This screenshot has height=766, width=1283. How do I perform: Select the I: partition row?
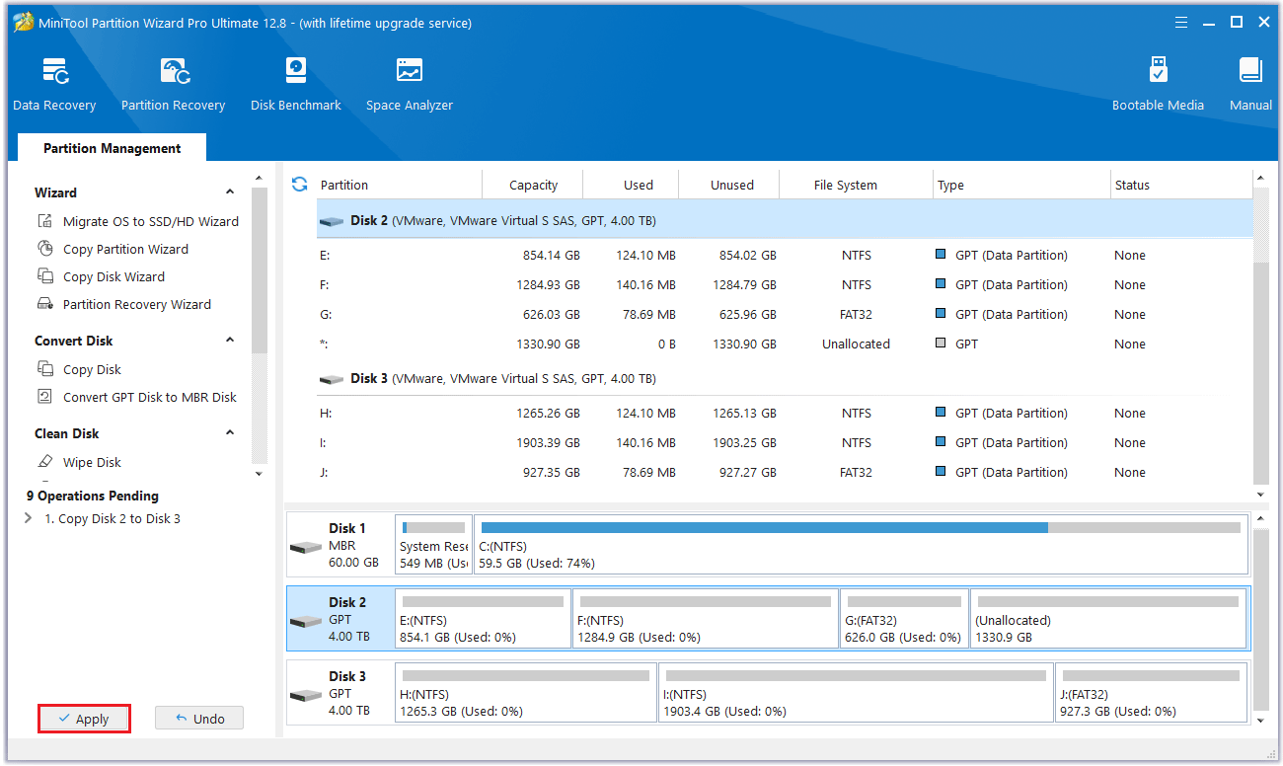785,442
